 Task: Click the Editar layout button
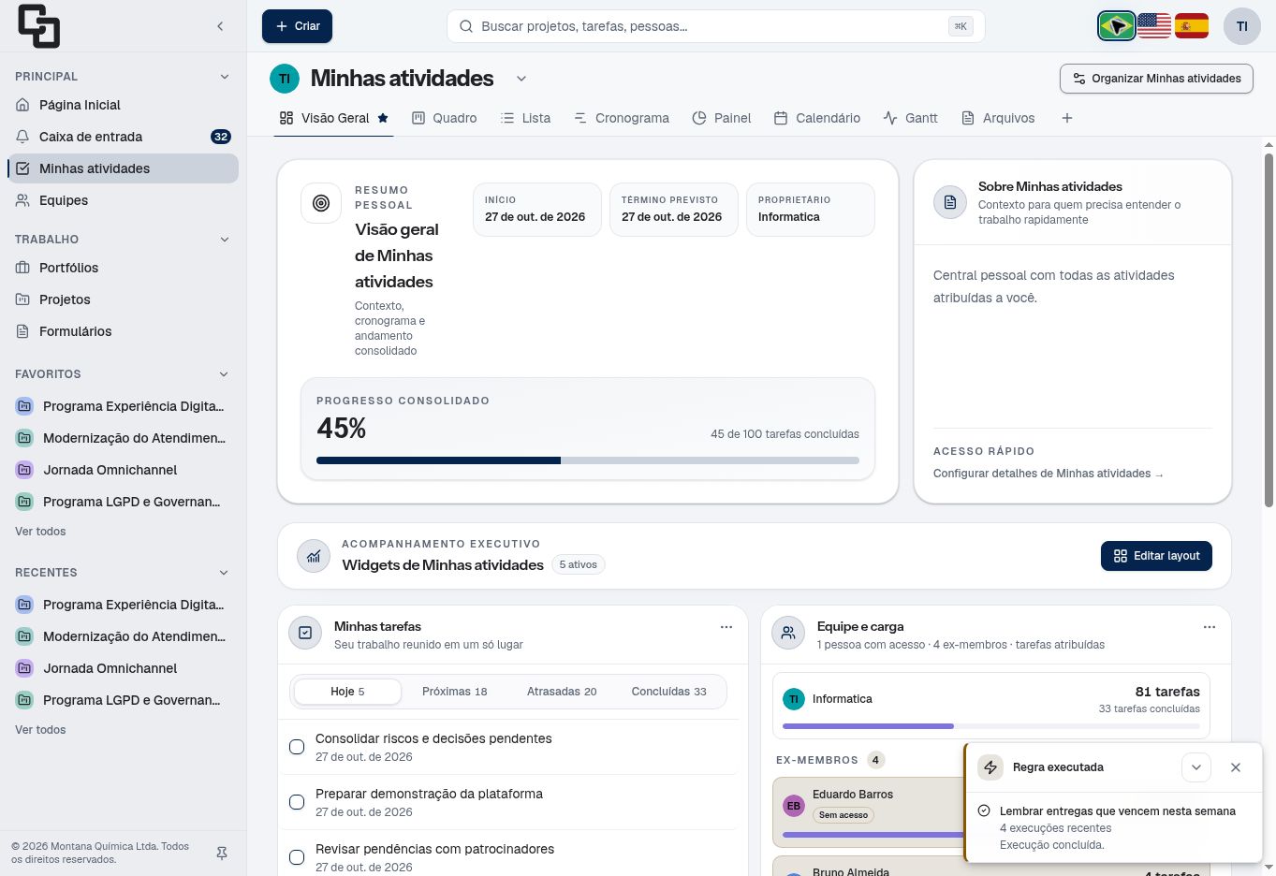tap(1157, 556)
